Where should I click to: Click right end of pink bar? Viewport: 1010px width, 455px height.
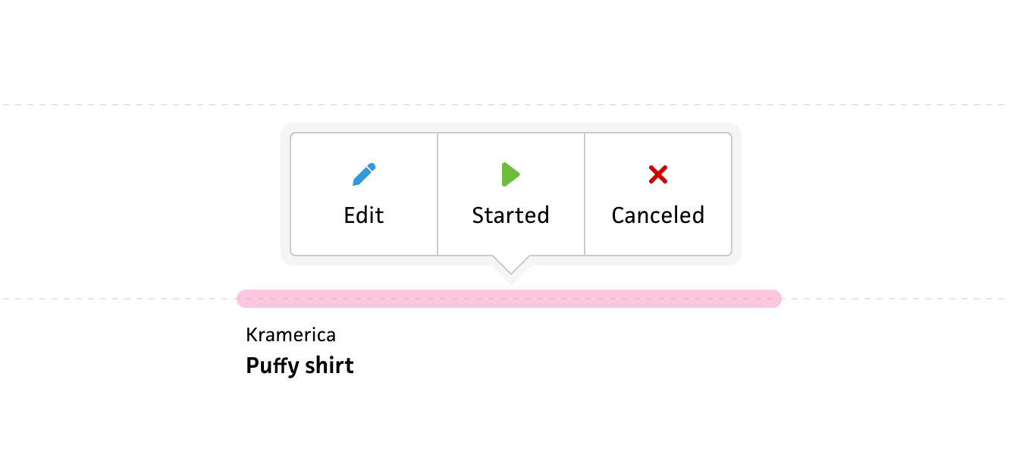pyautogui.click(x=774, y=299)
